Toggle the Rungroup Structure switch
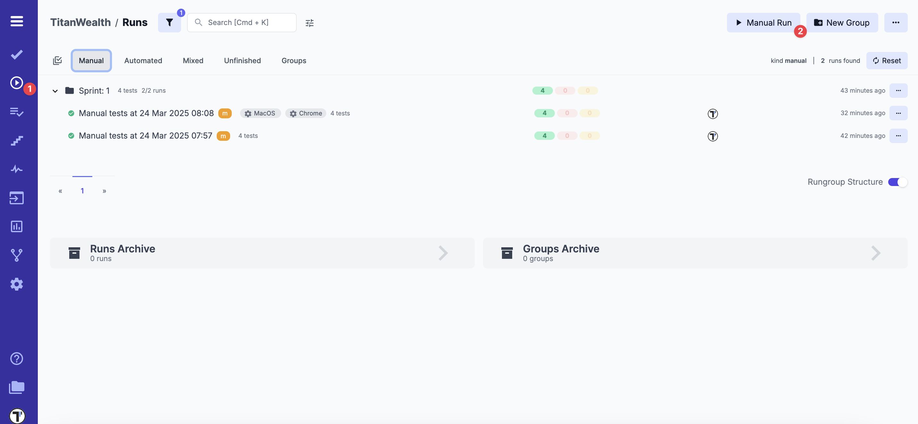Image resolution: width=918 pixels, height=424 pixels. point(897,182)
